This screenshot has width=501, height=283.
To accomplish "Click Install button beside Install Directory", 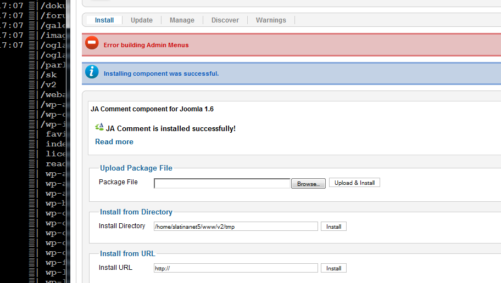I will tap(333, 227).
